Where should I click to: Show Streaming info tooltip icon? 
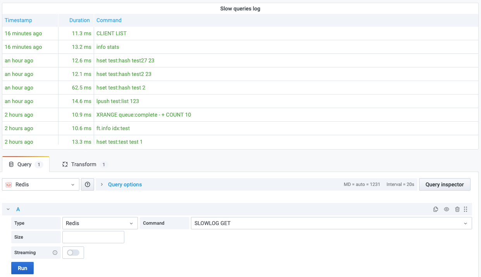tap(55, 253)
